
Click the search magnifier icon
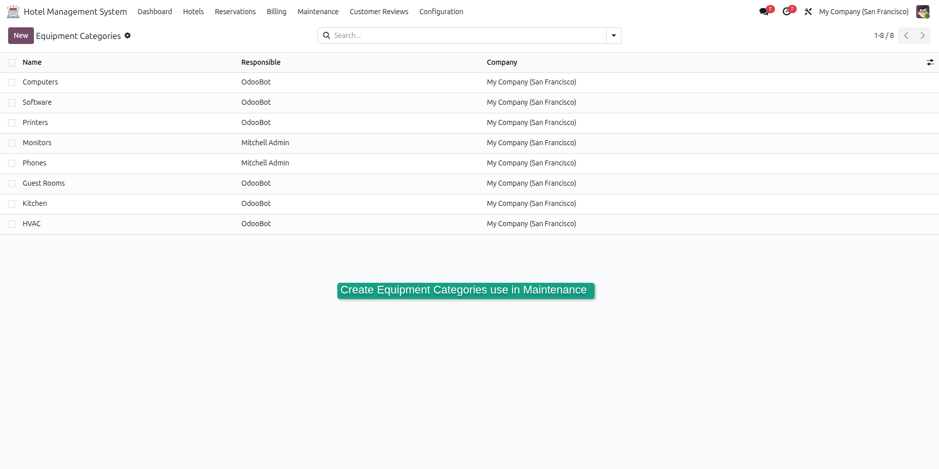(327, 35)
